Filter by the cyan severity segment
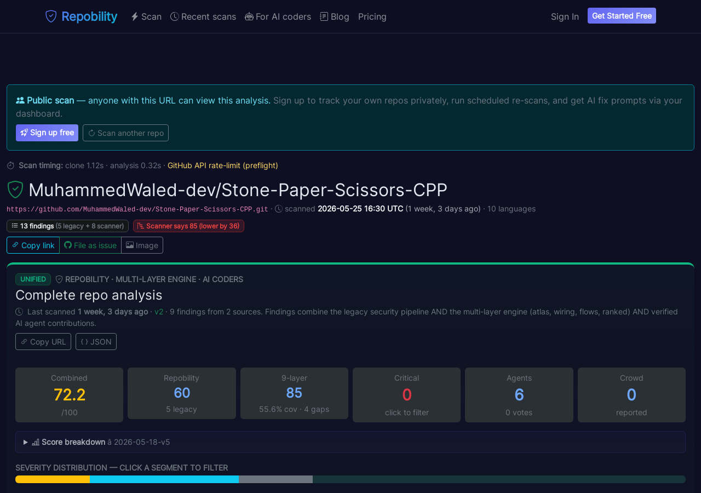The height and width of the screenshot is (493, 701). (x=164, y=479)
